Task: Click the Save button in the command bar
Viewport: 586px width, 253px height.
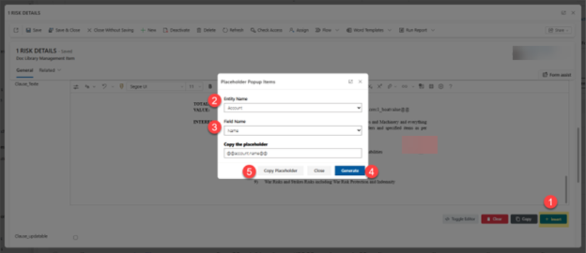Action: coord(34,30)
